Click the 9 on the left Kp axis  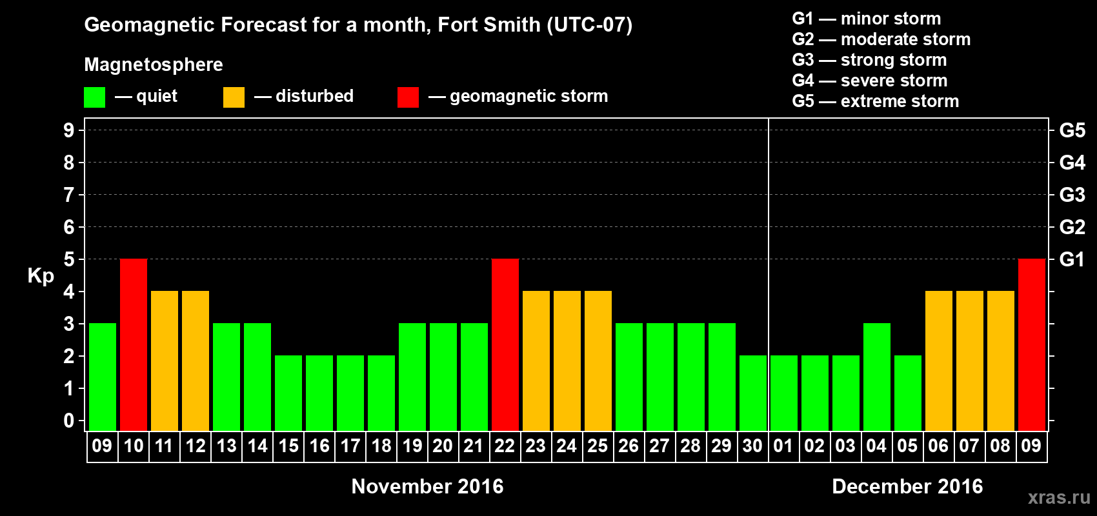click(x=69, y=130)
